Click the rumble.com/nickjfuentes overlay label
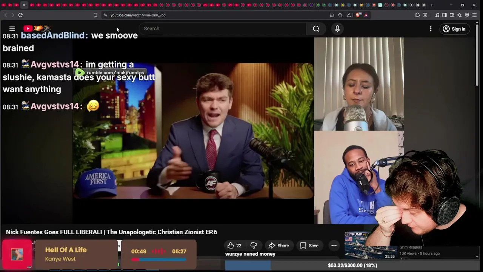Viewport: 483px width, 272px height. (111, 73)
